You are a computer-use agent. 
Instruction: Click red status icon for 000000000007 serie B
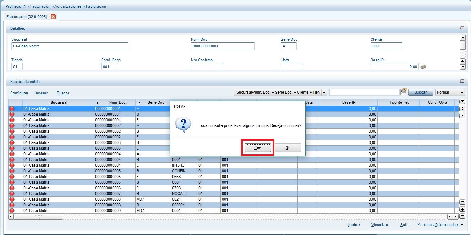point(12,194)
